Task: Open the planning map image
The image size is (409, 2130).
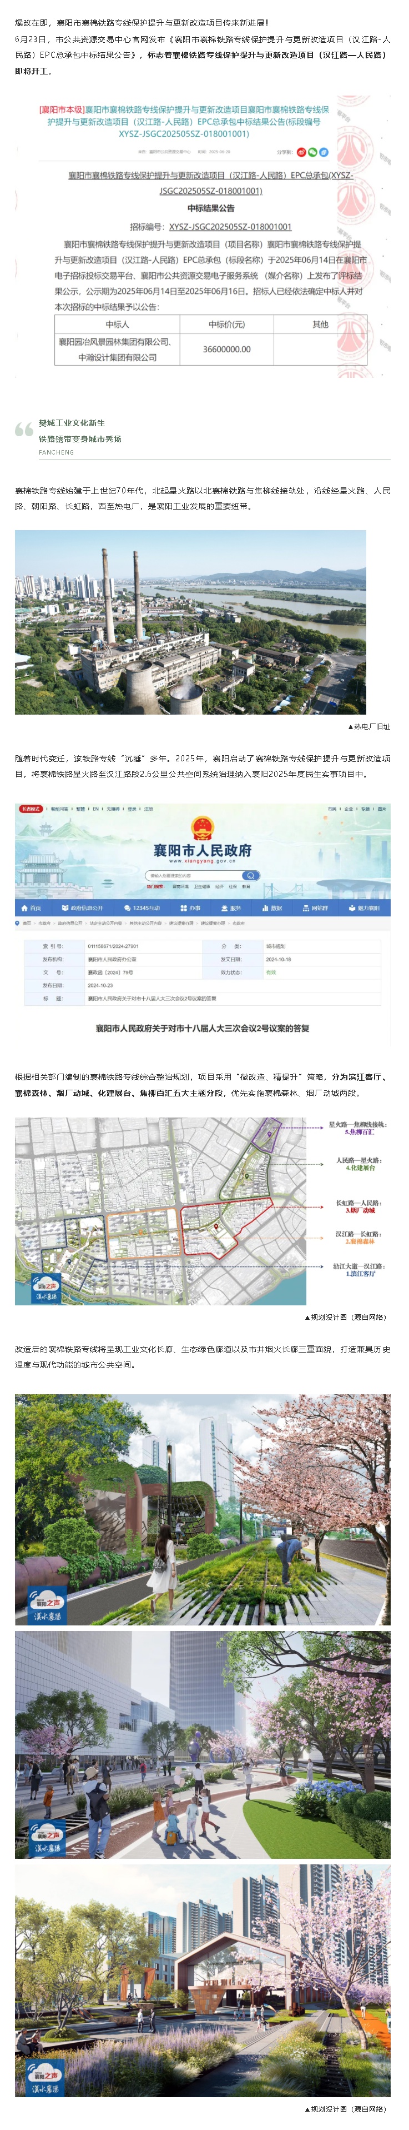Action: (x=160, y=1211)
